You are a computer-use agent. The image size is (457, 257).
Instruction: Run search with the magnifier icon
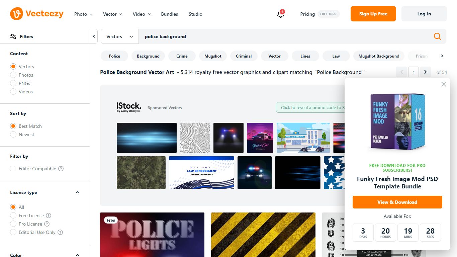coord(437,36)
